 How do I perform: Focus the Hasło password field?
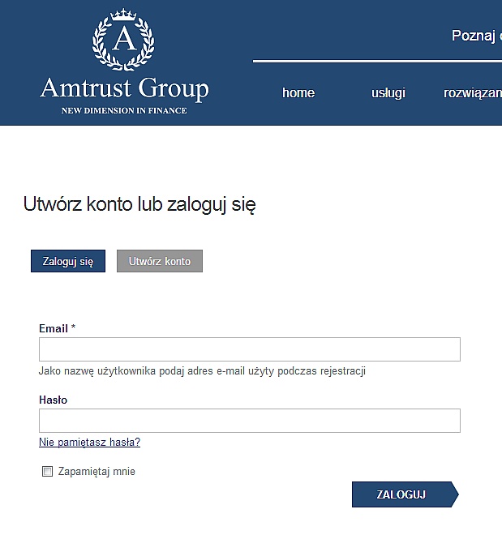[x=250, y=421]
